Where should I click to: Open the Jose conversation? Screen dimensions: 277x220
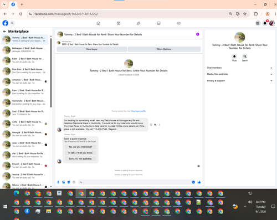(25, 145)
